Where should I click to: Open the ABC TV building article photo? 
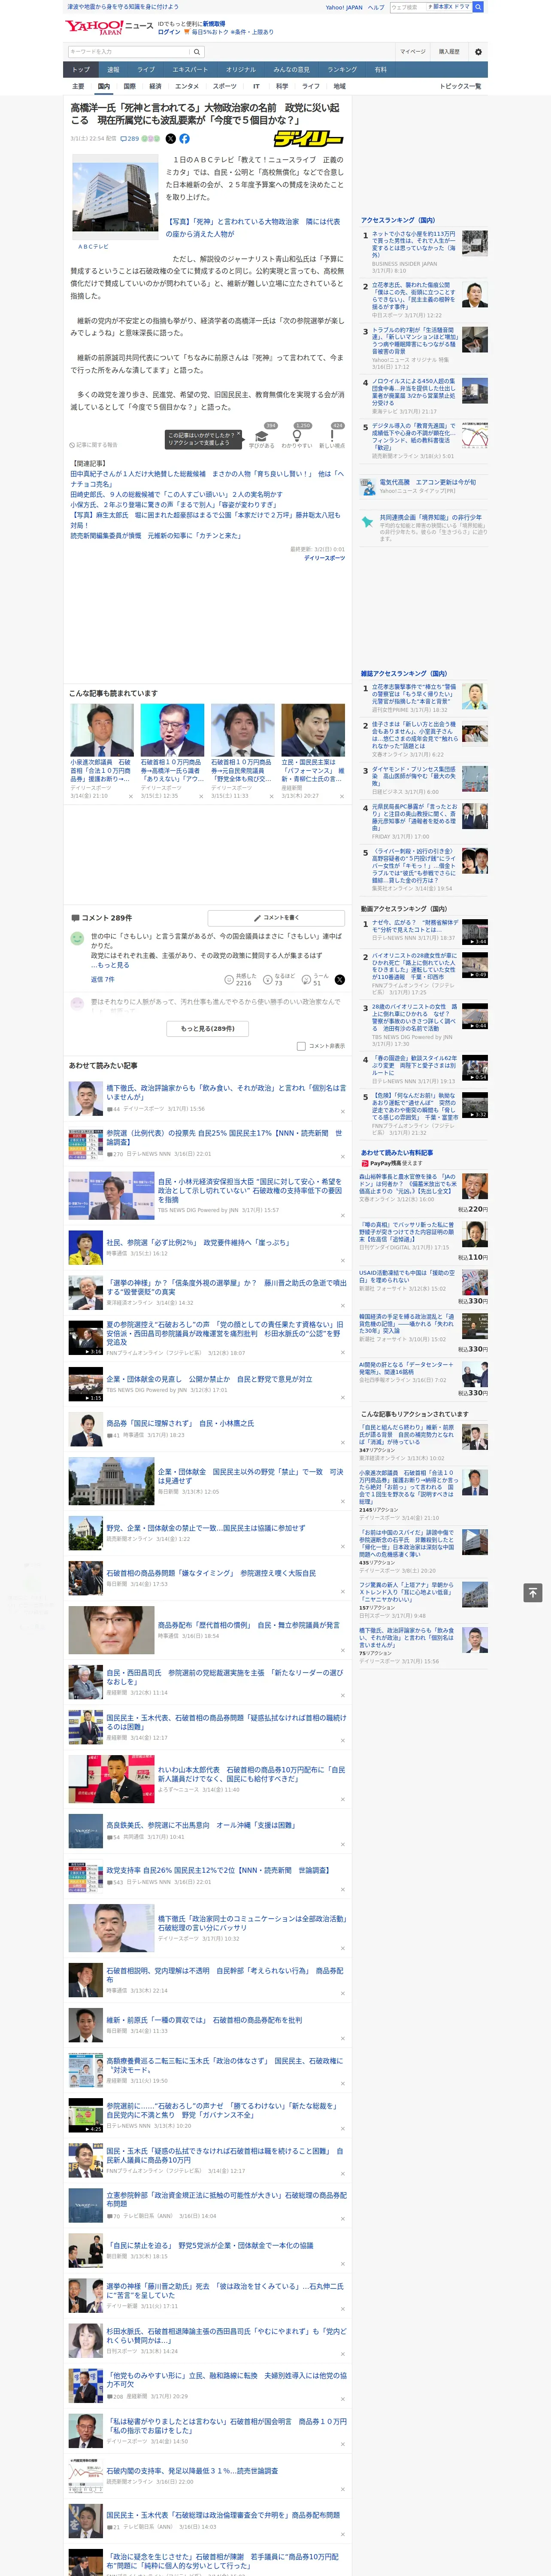[114, 197]
